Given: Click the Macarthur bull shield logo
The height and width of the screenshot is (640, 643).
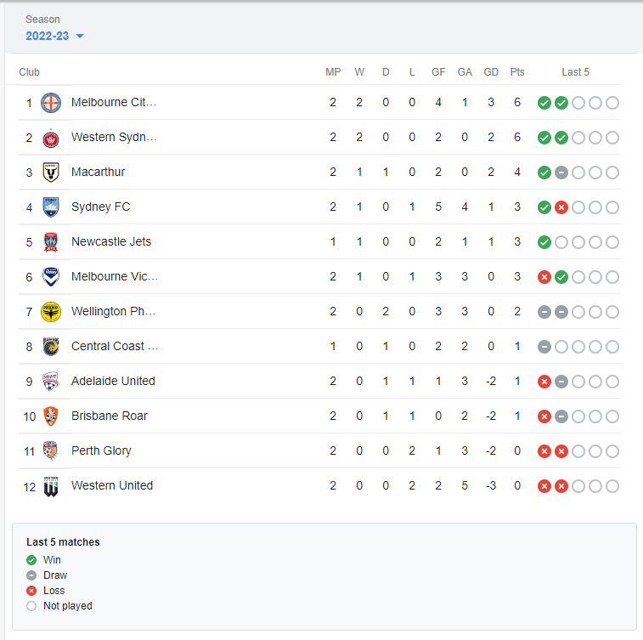Looking at the screenshot, I should coord(51,173).
